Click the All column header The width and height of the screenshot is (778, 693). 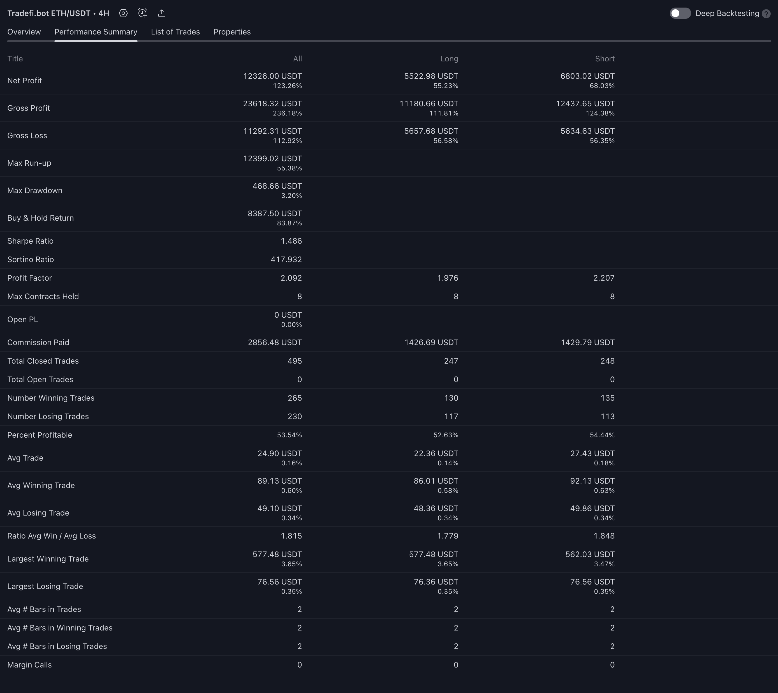click(x=297, y=59)
